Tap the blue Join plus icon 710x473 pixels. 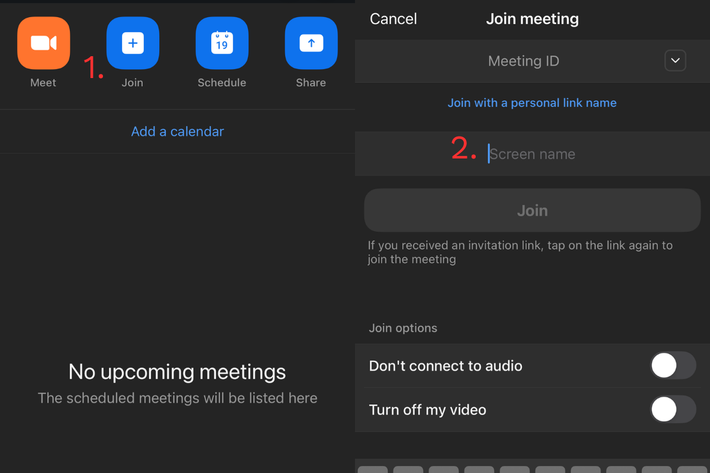pos(133,43)
